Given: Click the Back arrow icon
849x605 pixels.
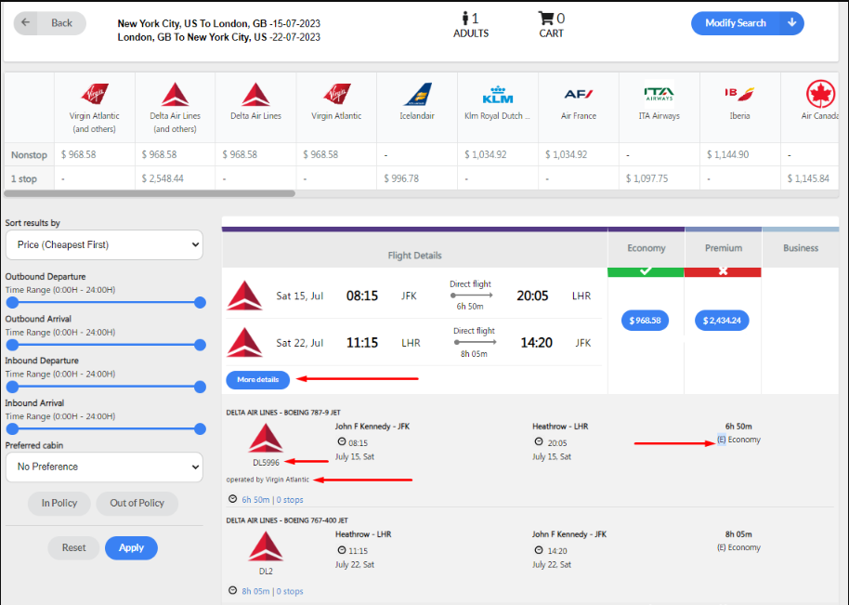Looking at the screenshot, I should [x=25, y=22].
